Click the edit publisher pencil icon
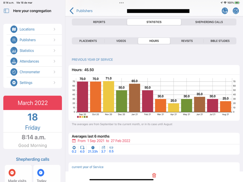 (x=236, y=11)
